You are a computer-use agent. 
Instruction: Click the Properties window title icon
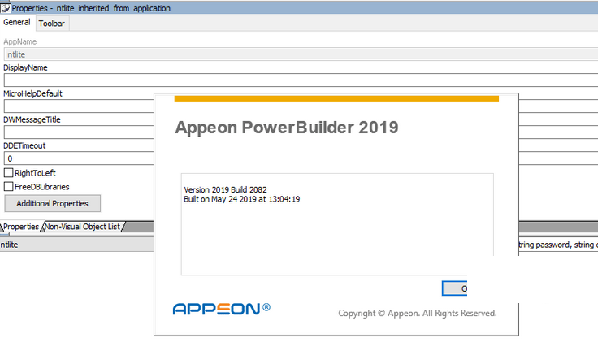6,8
